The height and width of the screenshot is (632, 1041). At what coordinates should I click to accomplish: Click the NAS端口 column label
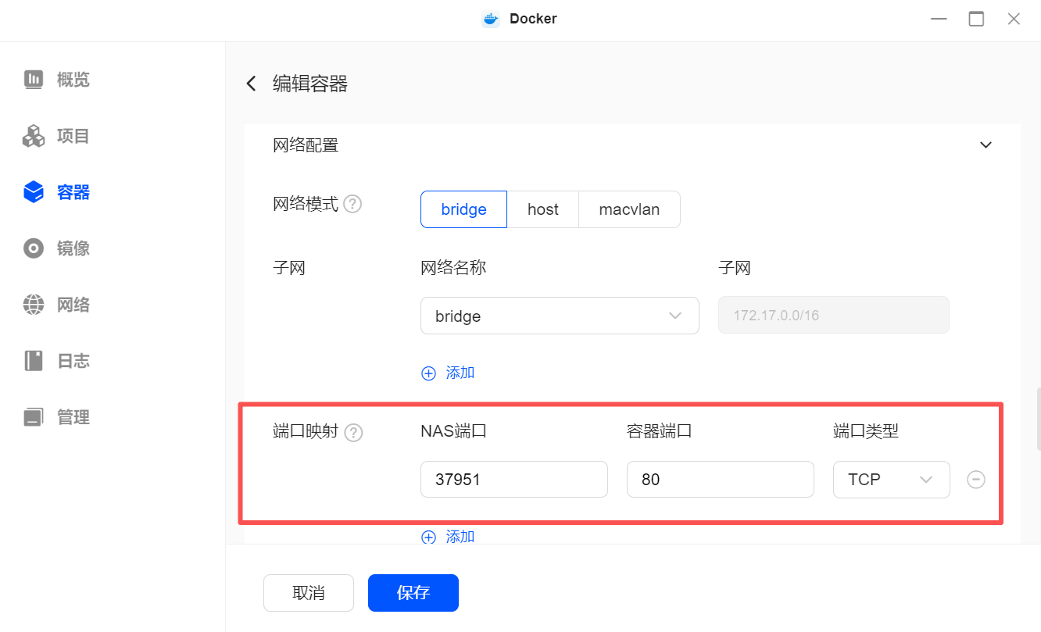pyautogui.click(x=453, y=431)
